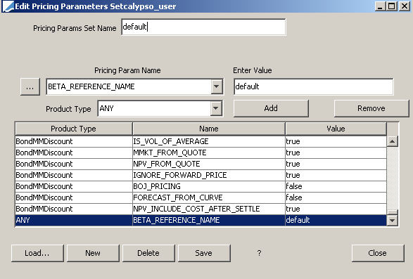Select the FORECAST_FROM_CURVE cell
This screenshot has height=279, width=413.
[x=208, y=197]
